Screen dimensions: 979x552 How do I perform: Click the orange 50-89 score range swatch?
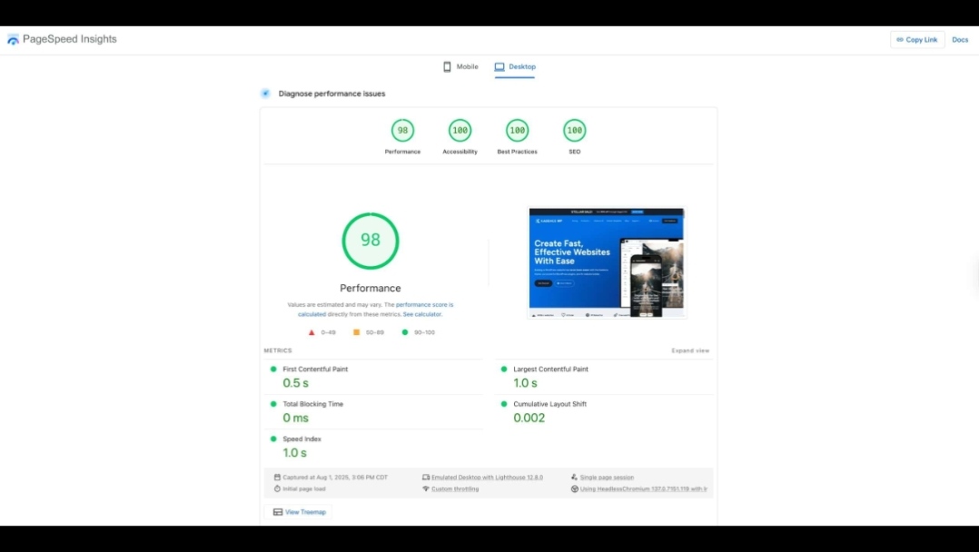tap(356, 332)
